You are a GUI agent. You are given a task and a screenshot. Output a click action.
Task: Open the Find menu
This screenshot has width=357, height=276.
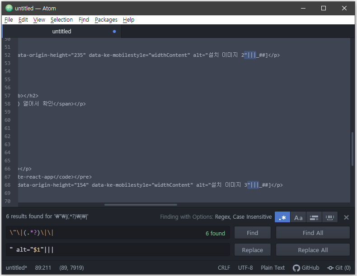[x=84, y=20]
